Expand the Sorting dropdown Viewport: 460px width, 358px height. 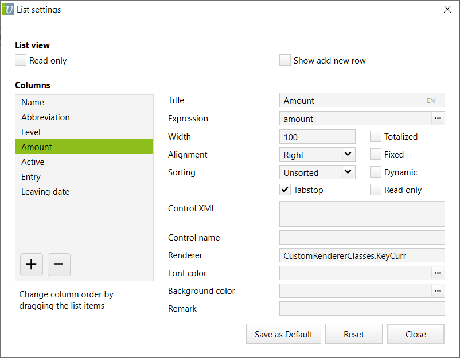click(348, 172)
